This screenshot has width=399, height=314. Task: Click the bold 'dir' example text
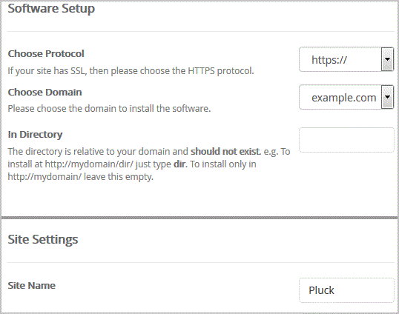180,164
